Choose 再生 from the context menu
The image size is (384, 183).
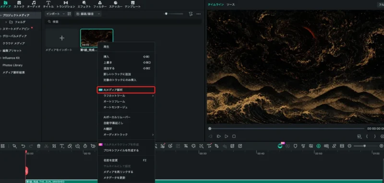pyautogui.click(x=126, y=47)
